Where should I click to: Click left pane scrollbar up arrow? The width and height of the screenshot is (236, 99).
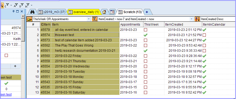click(x=23, y=16)
